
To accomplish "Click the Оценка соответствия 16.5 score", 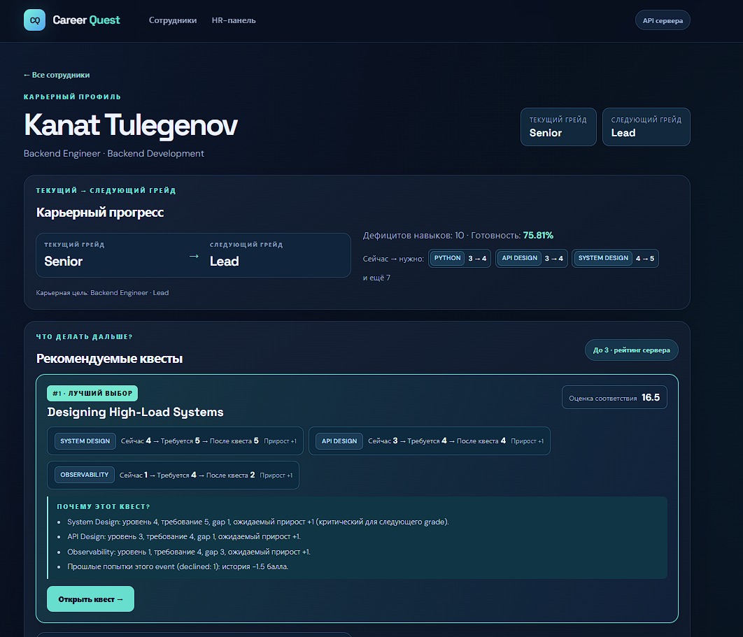I will 614,397.
